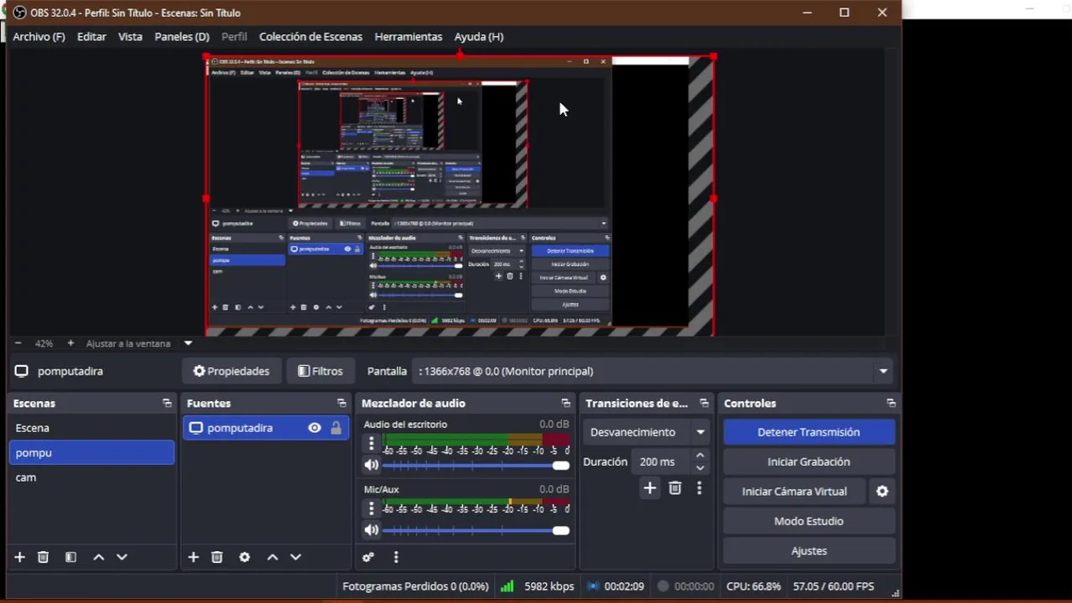Enable Modo Estudio

tap(809, 521)
